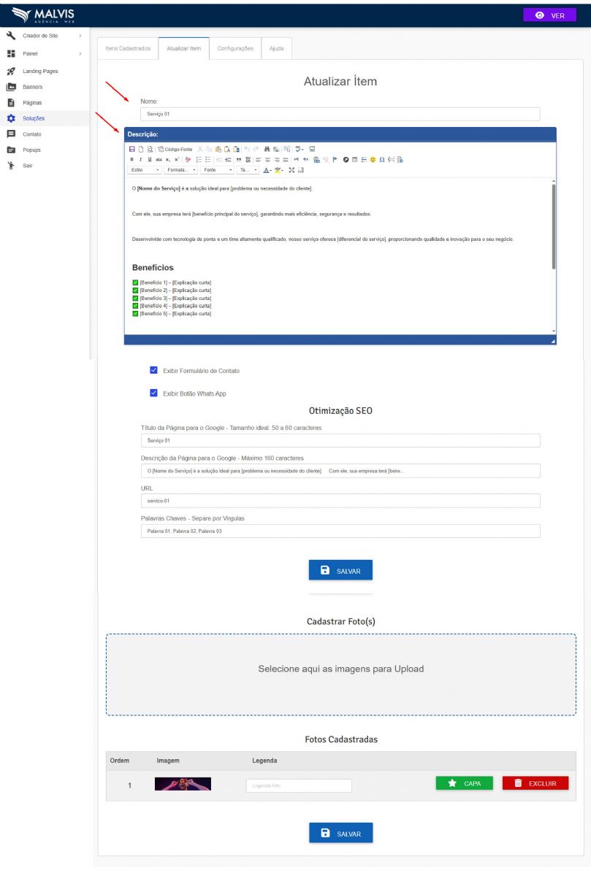The width and height of the screenshot is (591, 876).
Task: Toggle Exibir Formulário de Contato checkbox
Action: tap(153, 370)
